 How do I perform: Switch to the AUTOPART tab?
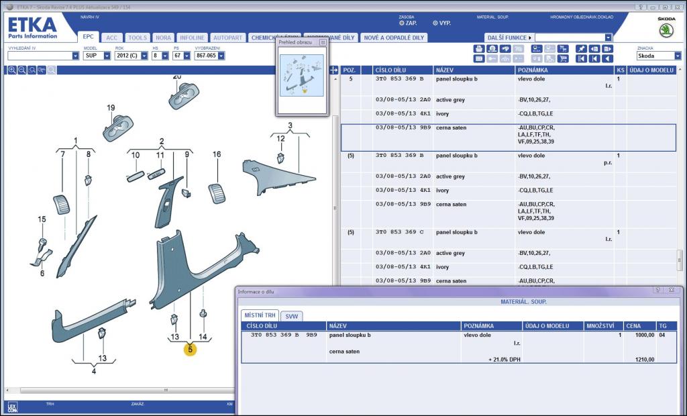click(228, 38)
